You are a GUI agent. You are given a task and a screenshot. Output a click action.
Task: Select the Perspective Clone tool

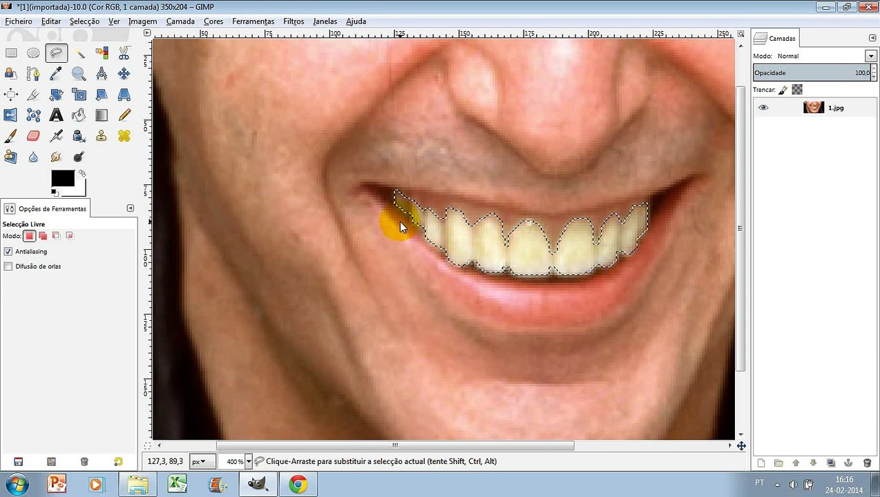point(11,157)
